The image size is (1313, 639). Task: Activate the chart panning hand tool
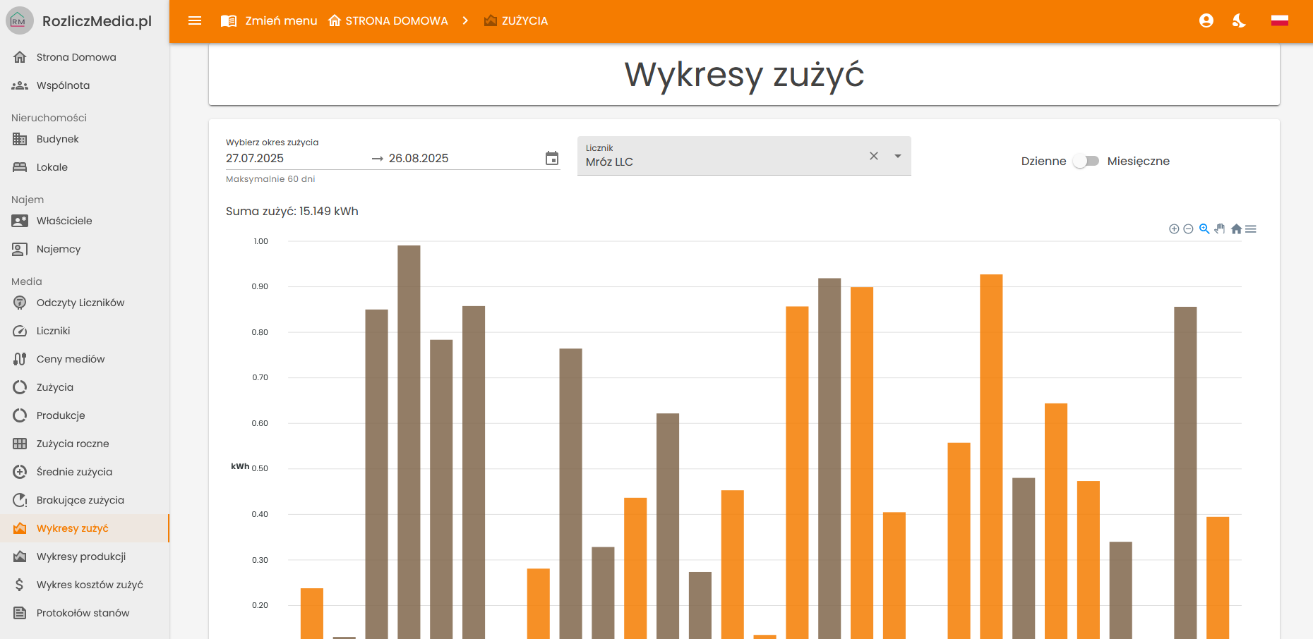[x=1220, y=229]
